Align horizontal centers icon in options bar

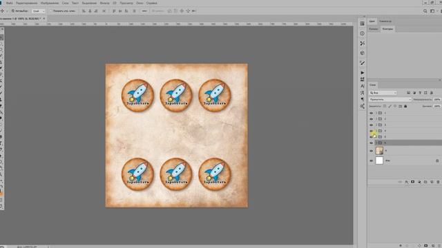90,11
